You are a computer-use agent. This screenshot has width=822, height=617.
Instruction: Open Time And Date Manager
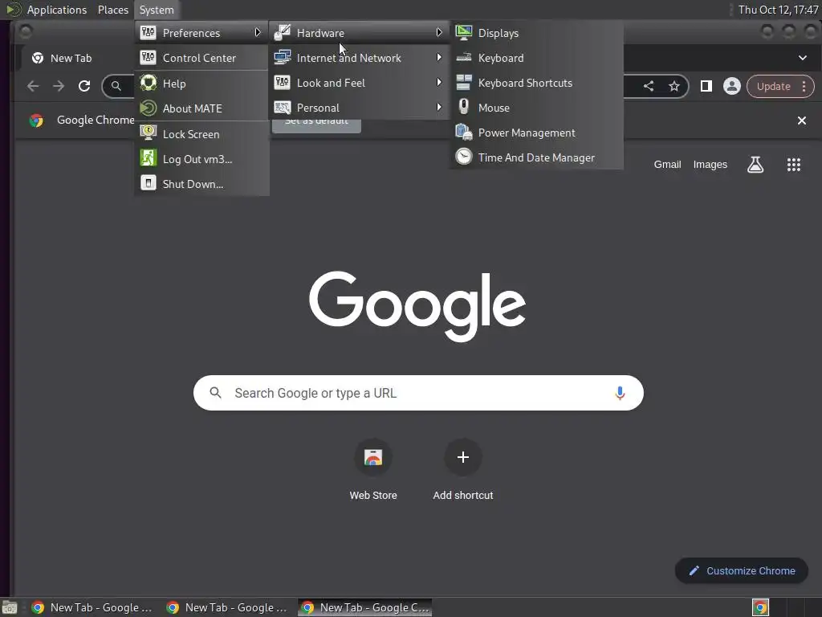tap(536, 157)
